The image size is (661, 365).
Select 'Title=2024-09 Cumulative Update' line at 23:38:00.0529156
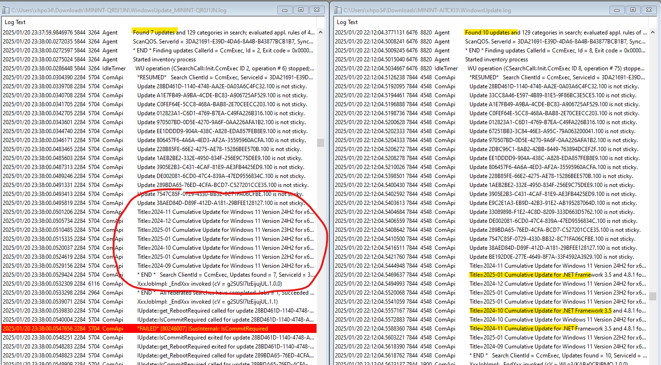pyautogui.click(x=159, y=266)
